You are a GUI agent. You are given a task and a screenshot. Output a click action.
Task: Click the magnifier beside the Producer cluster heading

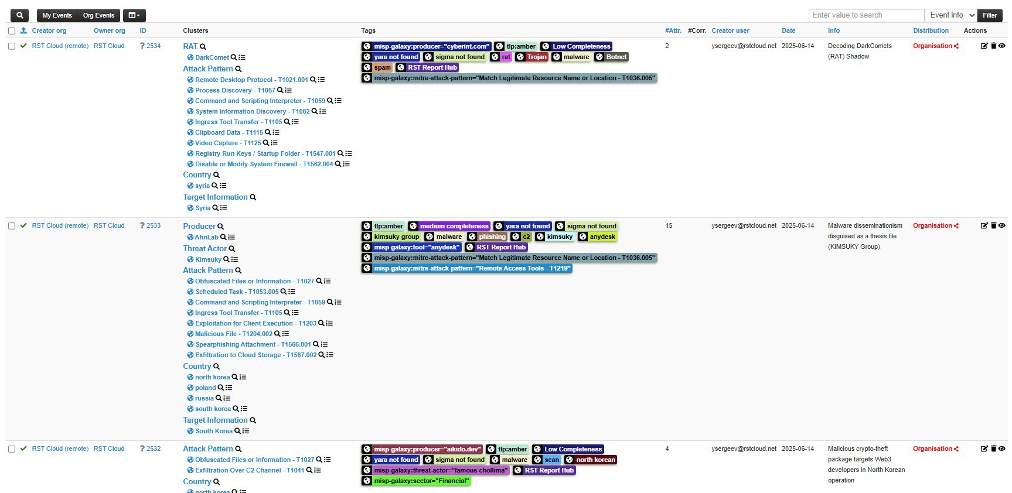(220, 227)
